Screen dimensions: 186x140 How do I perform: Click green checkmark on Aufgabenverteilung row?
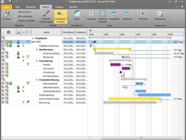11,45
